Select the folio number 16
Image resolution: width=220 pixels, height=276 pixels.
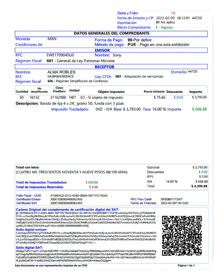(x=173, y=13)
